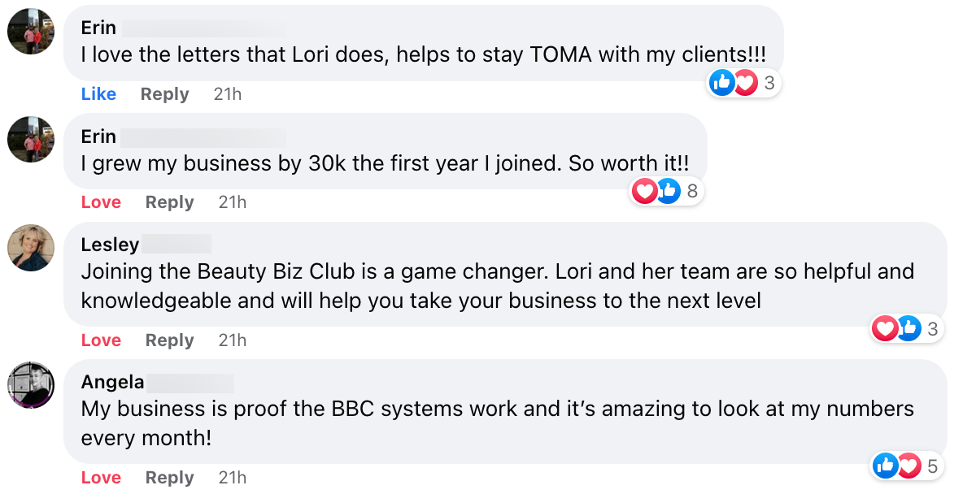Toggle Like under Erin's TOMA comment
The width and height of the screenshot is (976, 494).
tap(98, 94)
